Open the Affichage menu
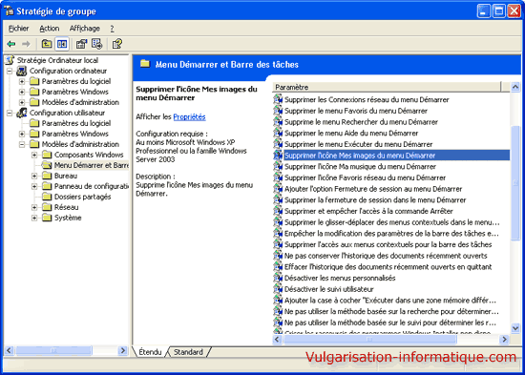 [85, 29]
